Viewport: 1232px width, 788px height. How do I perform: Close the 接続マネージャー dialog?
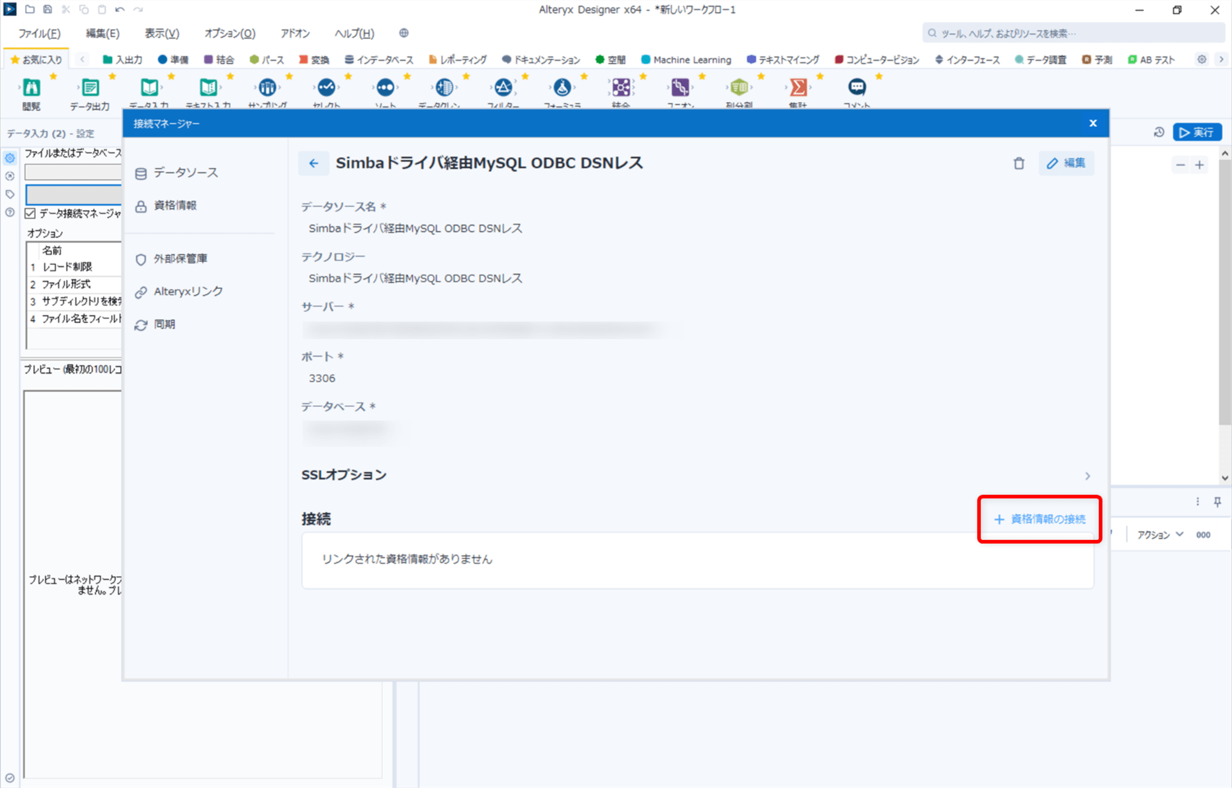(1093, 123)
